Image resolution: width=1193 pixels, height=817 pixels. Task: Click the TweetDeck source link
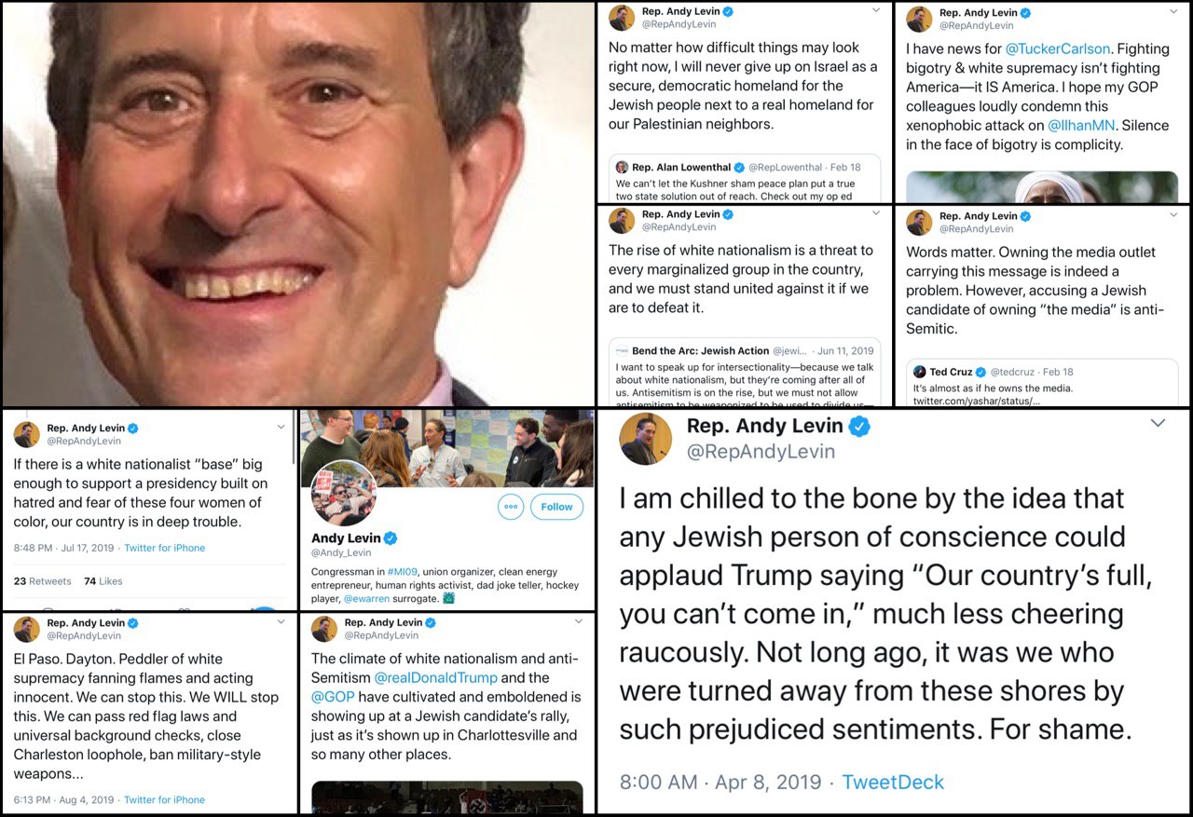(x=893, y=782)
